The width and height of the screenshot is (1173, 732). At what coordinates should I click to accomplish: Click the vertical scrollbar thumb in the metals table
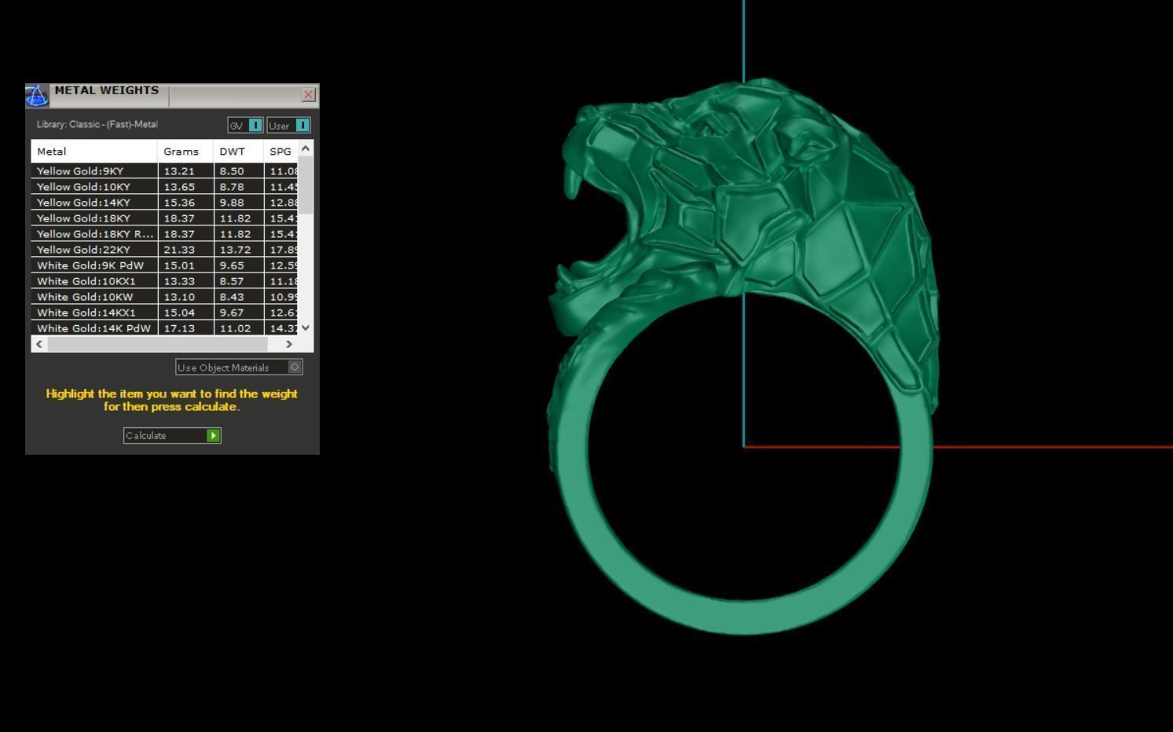(x=306, y=185)
